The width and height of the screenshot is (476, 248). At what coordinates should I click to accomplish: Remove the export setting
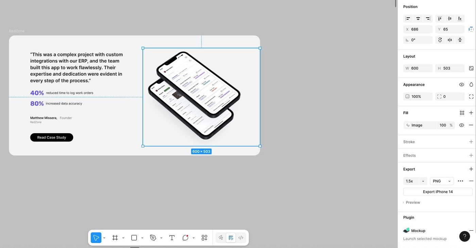pyautogui.click(x=471, y=181)
